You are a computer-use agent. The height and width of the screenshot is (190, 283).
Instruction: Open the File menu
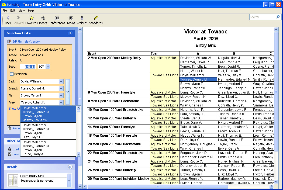(x=5, y=11)
